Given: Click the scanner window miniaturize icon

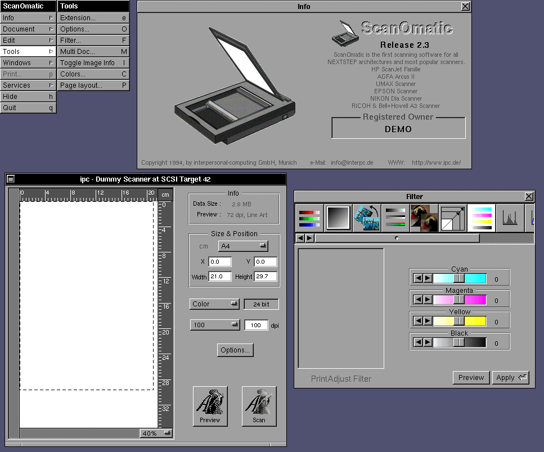Looking at the screenshot, I should click(11, 179).
